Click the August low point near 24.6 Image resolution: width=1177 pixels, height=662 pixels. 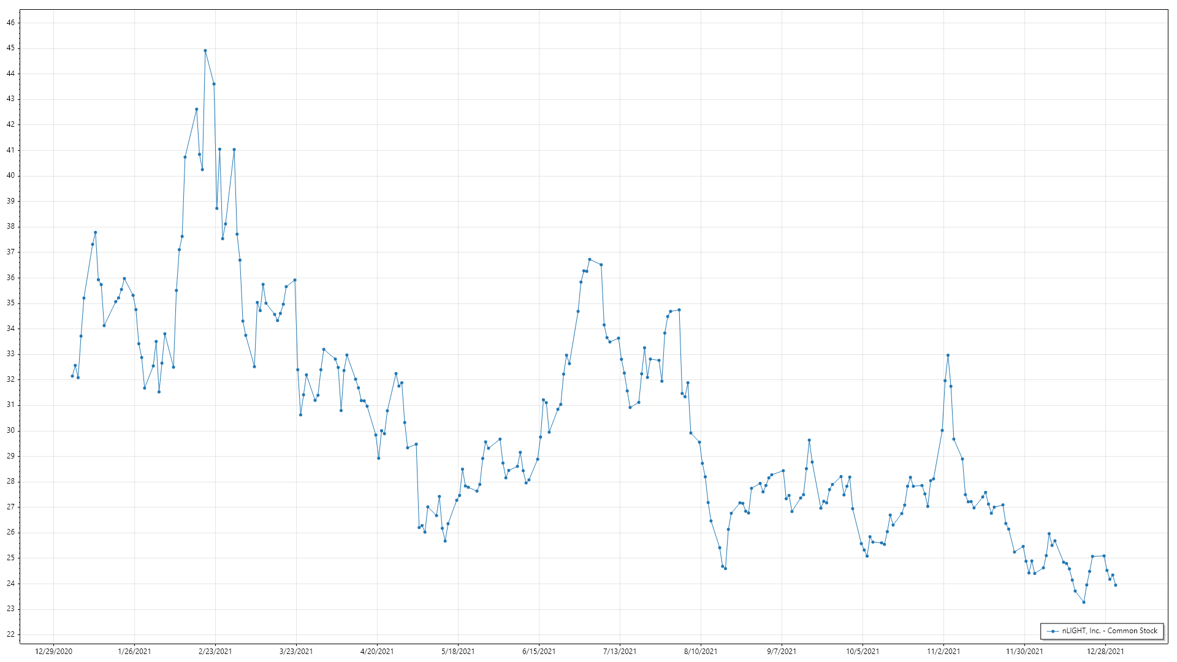pyautogui.click(x=725, y=569)
